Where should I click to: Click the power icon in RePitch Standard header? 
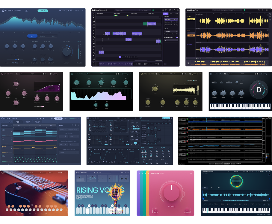pyautogui.click(x=175, y=10)
